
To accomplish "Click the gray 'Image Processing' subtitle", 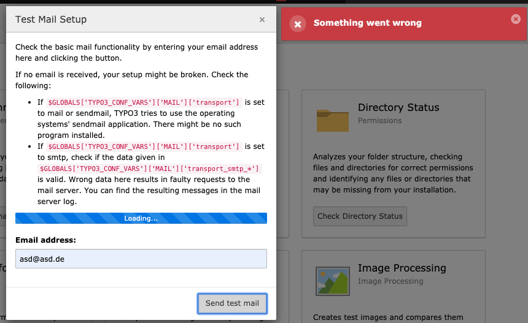I will [390, 281].
